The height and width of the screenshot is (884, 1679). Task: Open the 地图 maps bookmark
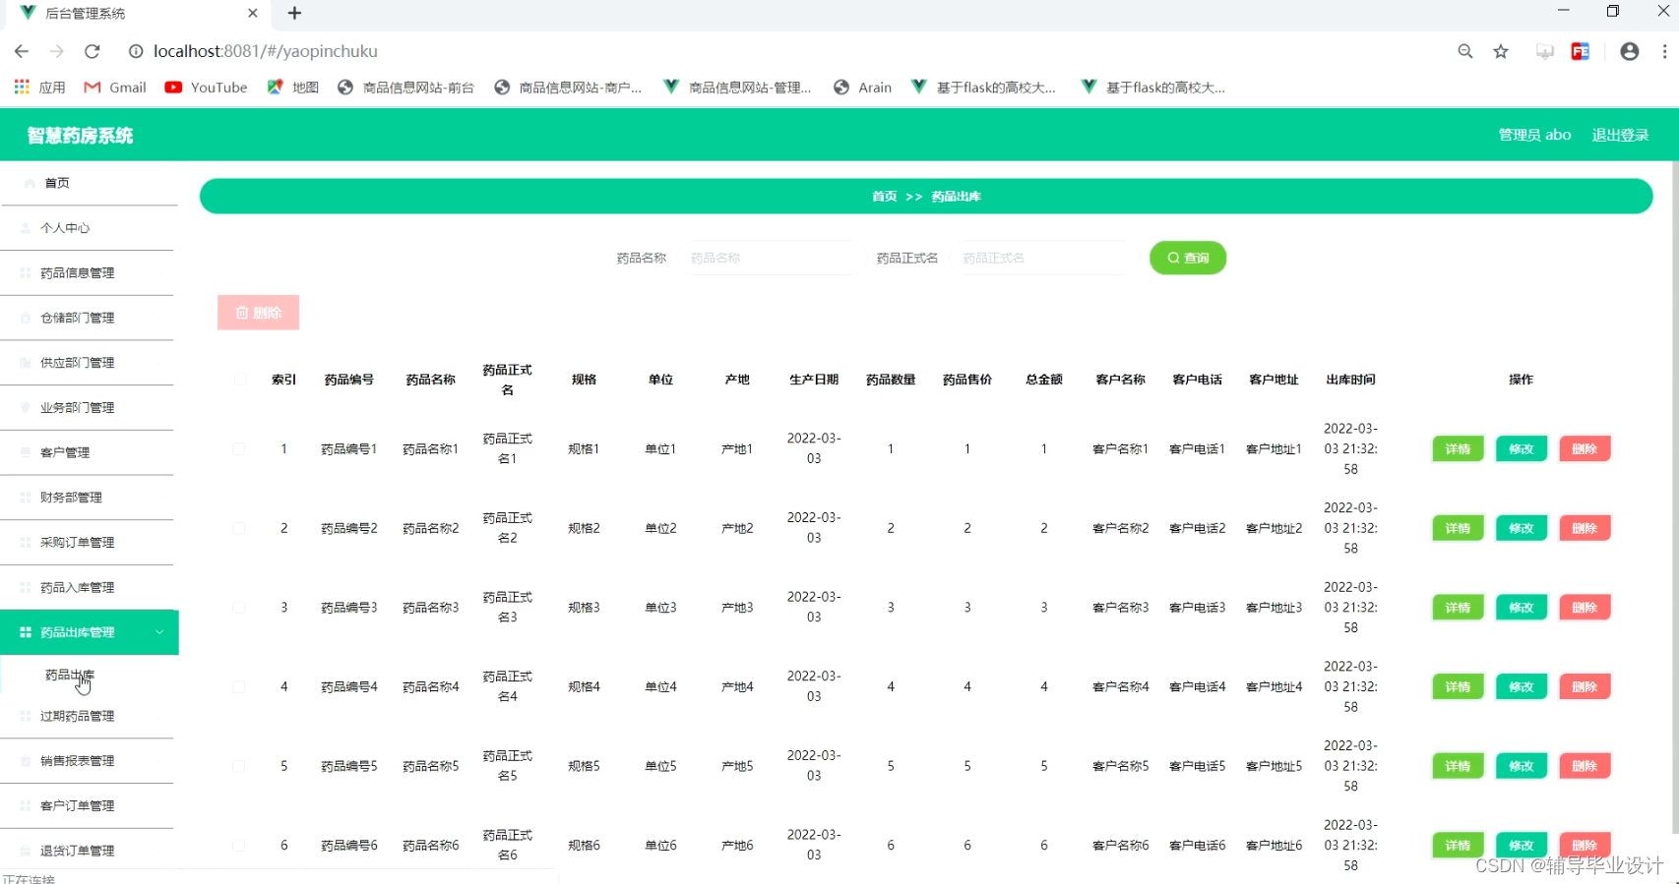[x=292, y=88]
